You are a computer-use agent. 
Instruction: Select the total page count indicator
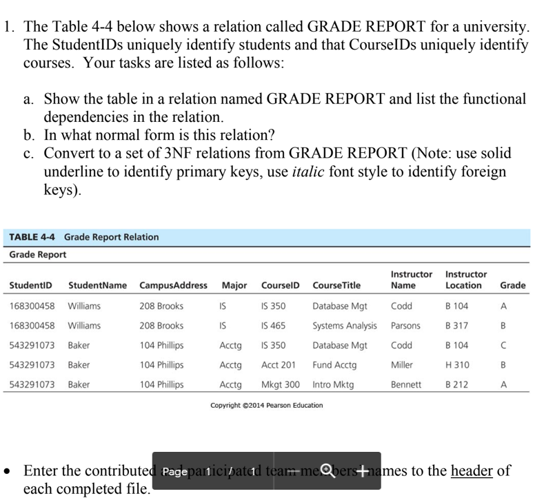pos(254,471)
